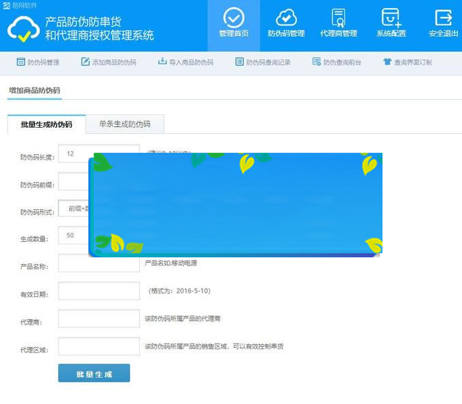462x404 pixels.
Task: Click the 代理区域 input field
Action: tap(99, 346)
